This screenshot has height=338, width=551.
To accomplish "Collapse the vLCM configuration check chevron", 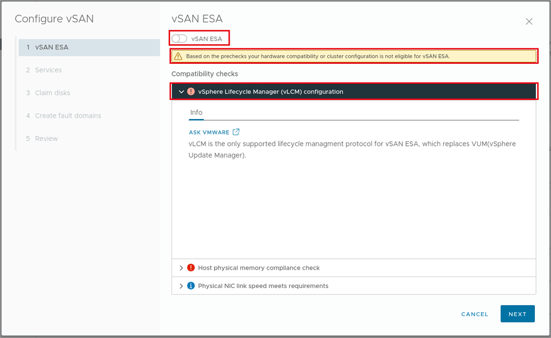I will click(181, 91).
